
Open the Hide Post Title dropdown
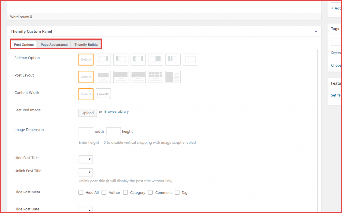coord(85,159)
